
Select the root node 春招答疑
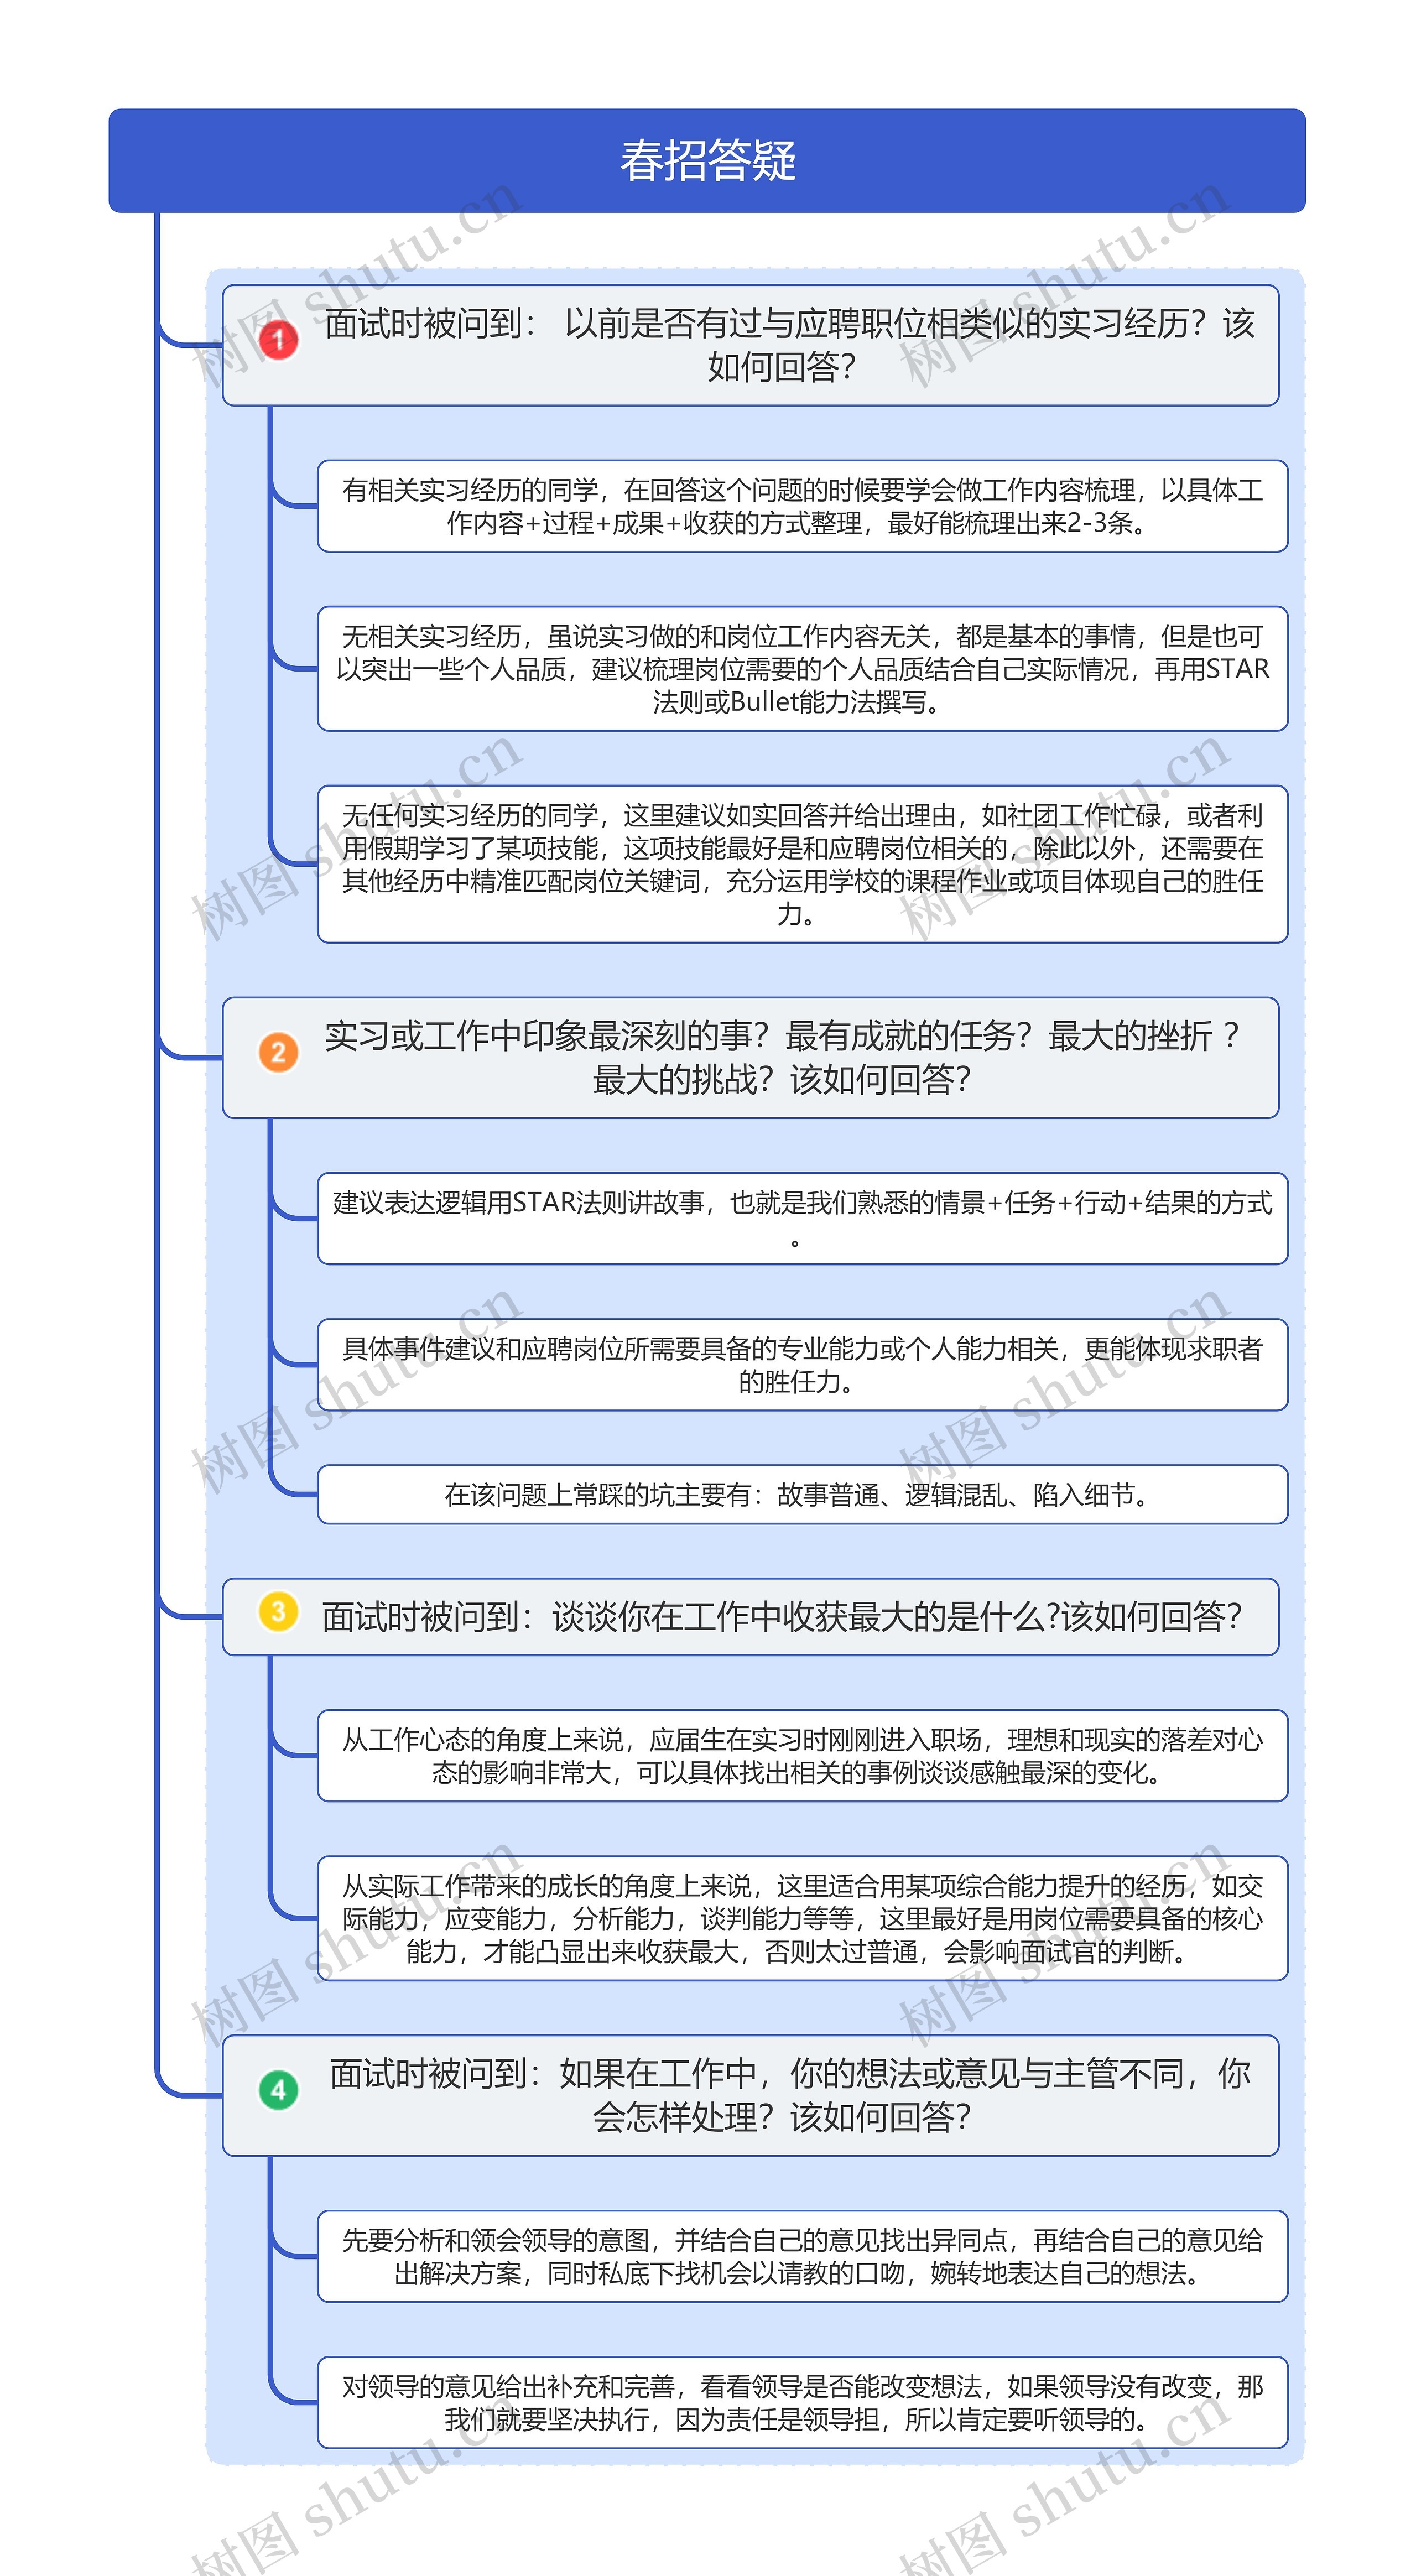click(707, 161)
